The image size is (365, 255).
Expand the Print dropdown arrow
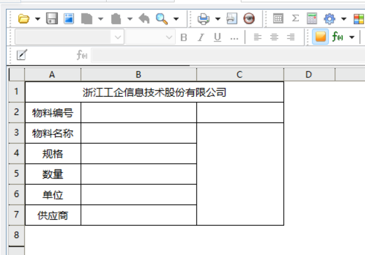tap(217, 19)
